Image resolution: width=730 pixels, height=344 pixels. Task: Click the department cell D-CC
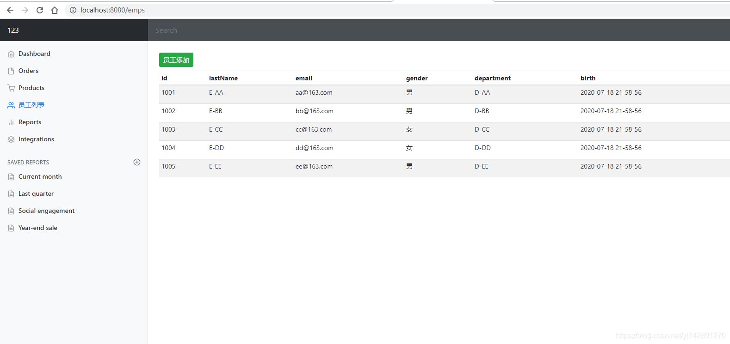482,129
